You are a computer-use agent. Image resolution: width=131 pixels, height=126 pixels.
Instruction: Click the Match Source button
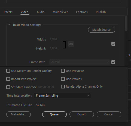pos(102,30)
